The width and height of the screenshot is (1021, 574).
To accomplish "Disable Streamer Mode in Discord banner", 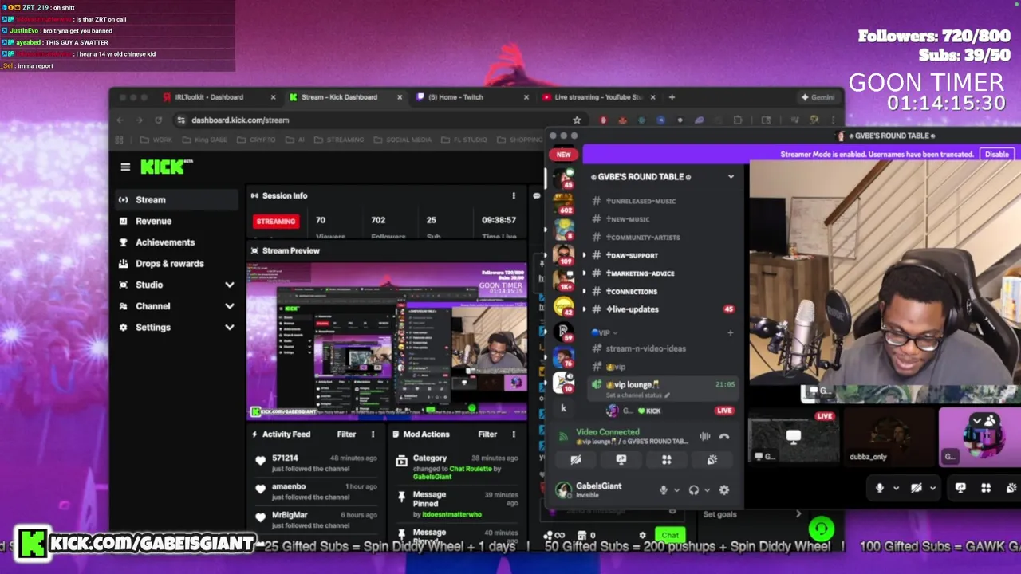I will pos(996,155).
